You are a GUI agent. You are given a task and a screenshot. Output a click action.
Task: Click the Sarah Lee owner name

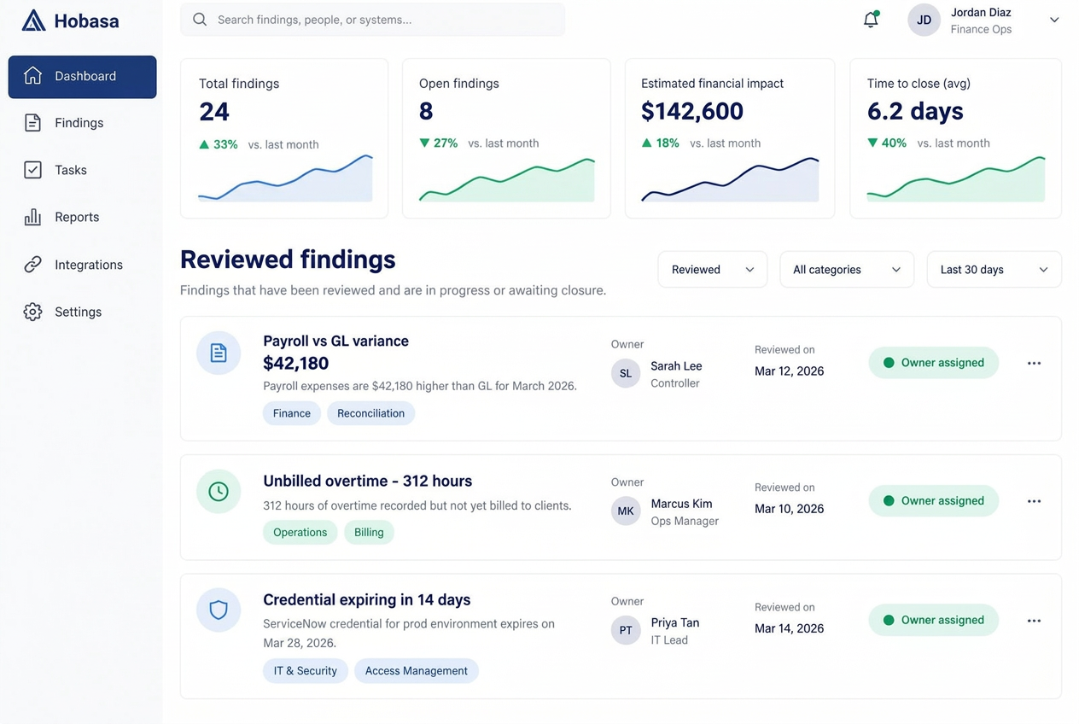[676, 366]
